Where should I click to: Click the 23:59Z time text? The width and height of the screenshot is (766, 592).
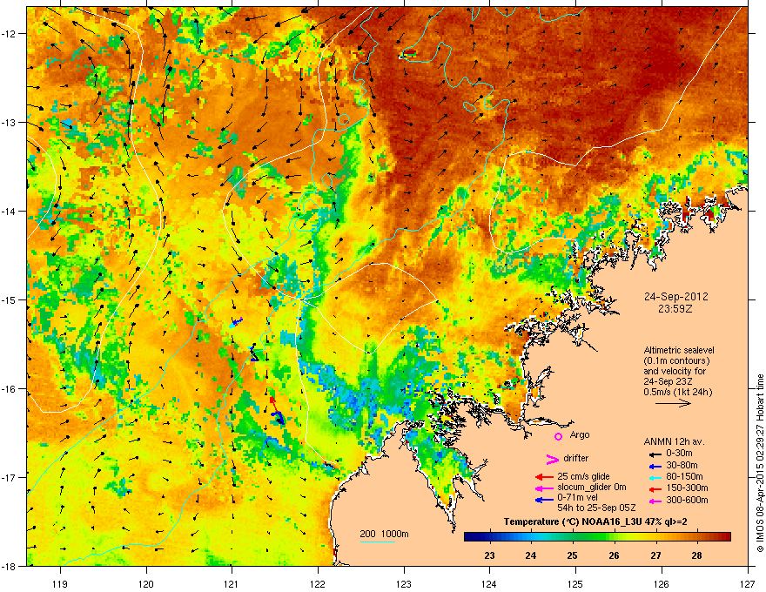[x=675, y=309]
